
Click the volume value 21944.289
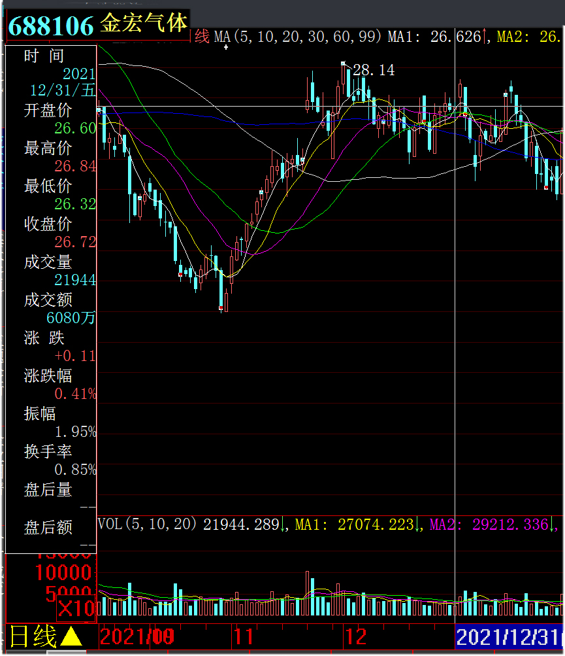coord(241,525)
